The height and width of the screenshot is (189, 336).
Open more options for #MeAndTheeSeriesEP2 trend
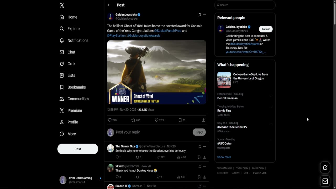tap(271, 124)
